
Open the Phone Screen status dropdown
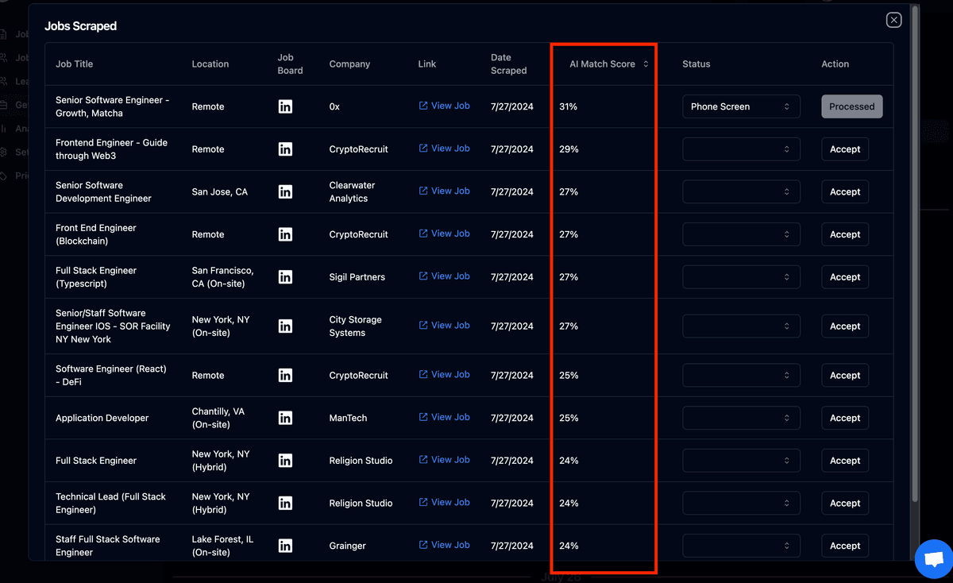pyautogui.click(x=740, y=106)
